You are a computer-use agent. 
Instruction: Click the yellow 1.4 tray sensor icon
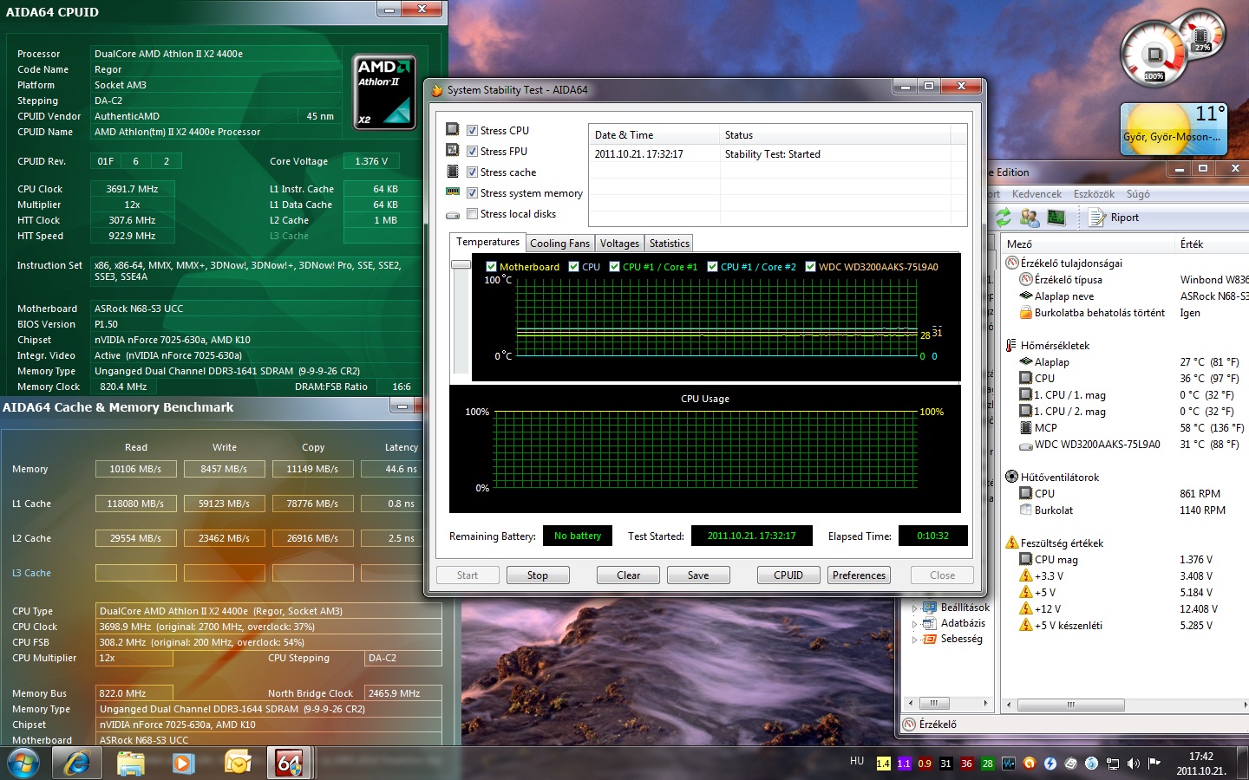[883, 764]
